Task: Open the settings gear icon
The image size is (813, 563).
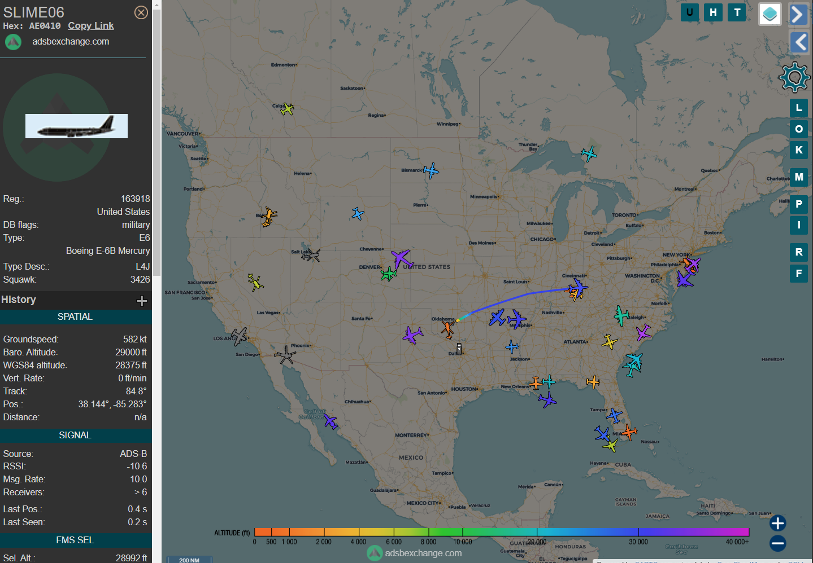Action: pos(794,77)
